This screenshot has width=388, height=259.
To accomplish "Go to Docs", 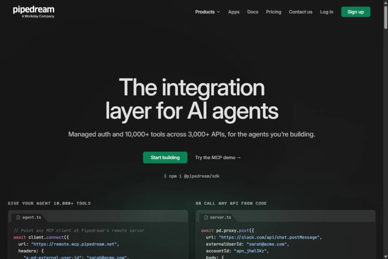I will 253,12.
